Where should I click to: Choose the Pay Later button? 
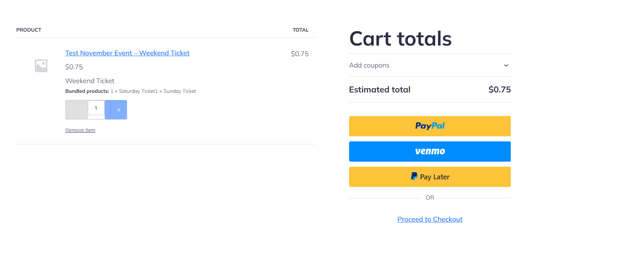coord(430,177)
